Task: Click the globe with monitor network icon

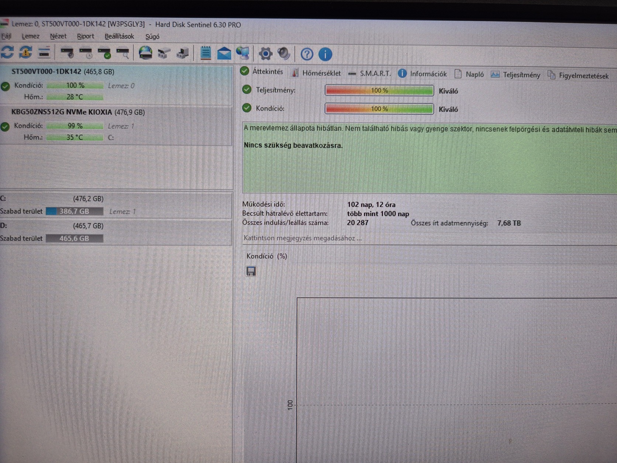Action: click(x=243, y=54)
